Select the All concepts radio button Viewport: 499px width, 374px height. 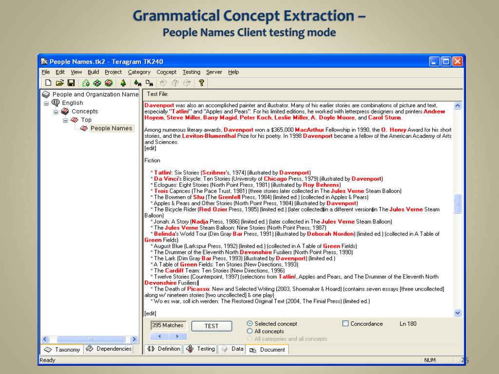point(249,331)
